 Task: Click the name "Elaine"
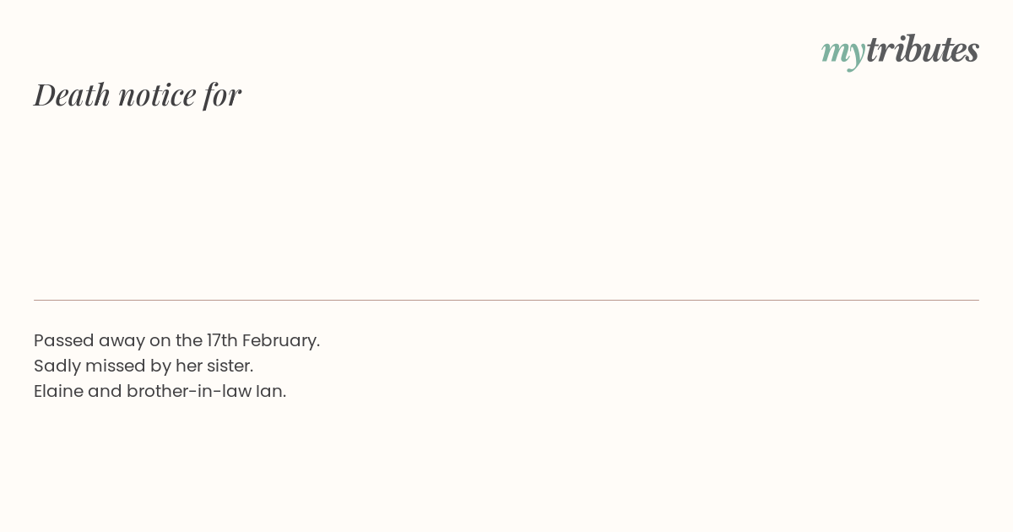tap(58, 391)
